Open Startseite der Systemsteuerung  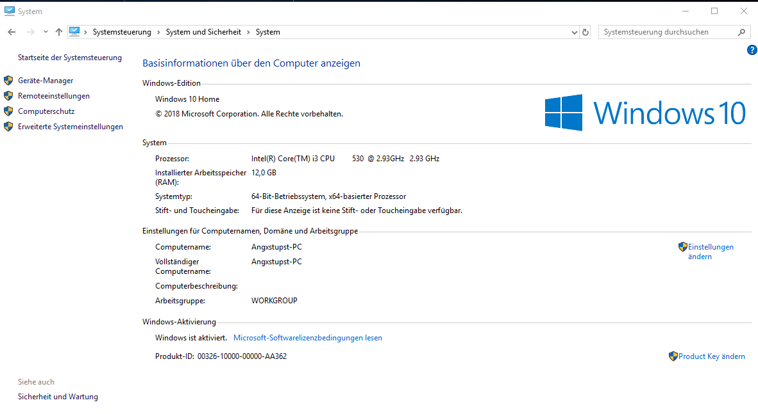click(x=70, y=58)
